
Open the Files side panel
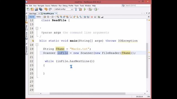[27, 28]
